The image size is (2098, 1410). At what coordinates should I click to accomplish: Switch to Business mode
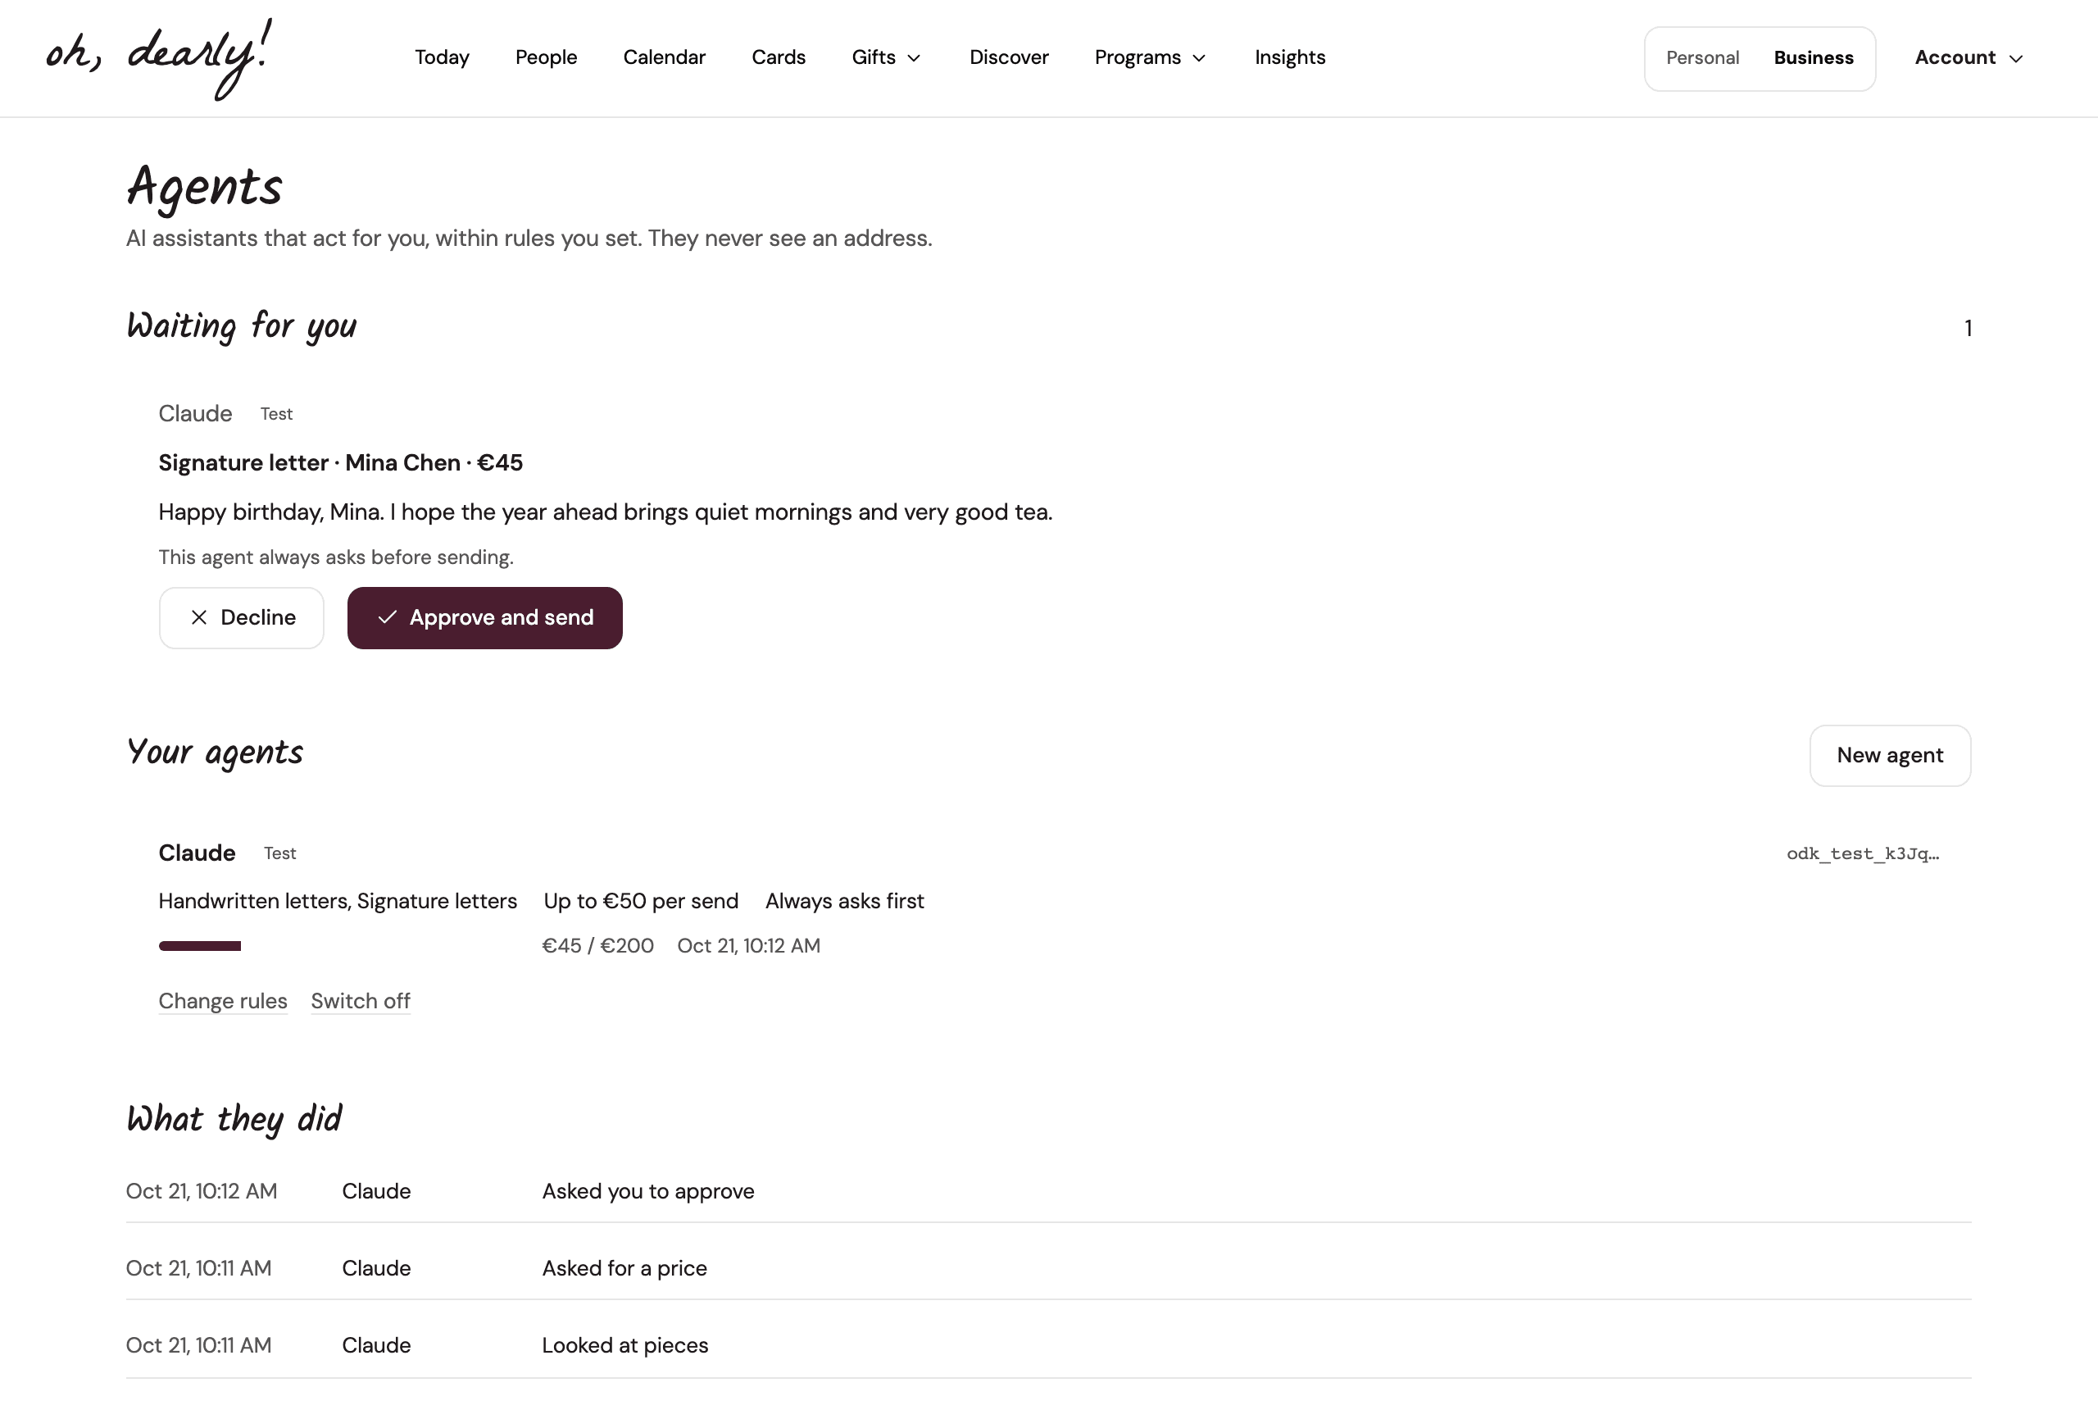point(1813,57)
